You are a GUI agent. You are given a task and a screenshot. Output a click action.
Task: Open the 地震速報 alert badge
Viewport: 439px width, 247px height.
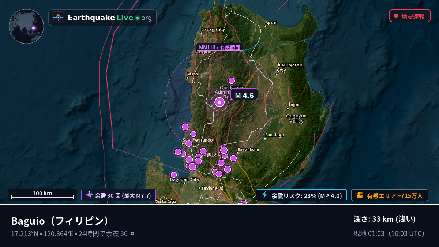tap(410, 16)
